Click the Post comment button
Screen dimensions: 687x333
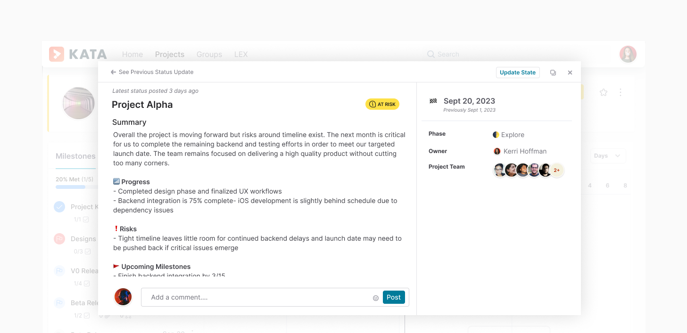tap(393, 297)
